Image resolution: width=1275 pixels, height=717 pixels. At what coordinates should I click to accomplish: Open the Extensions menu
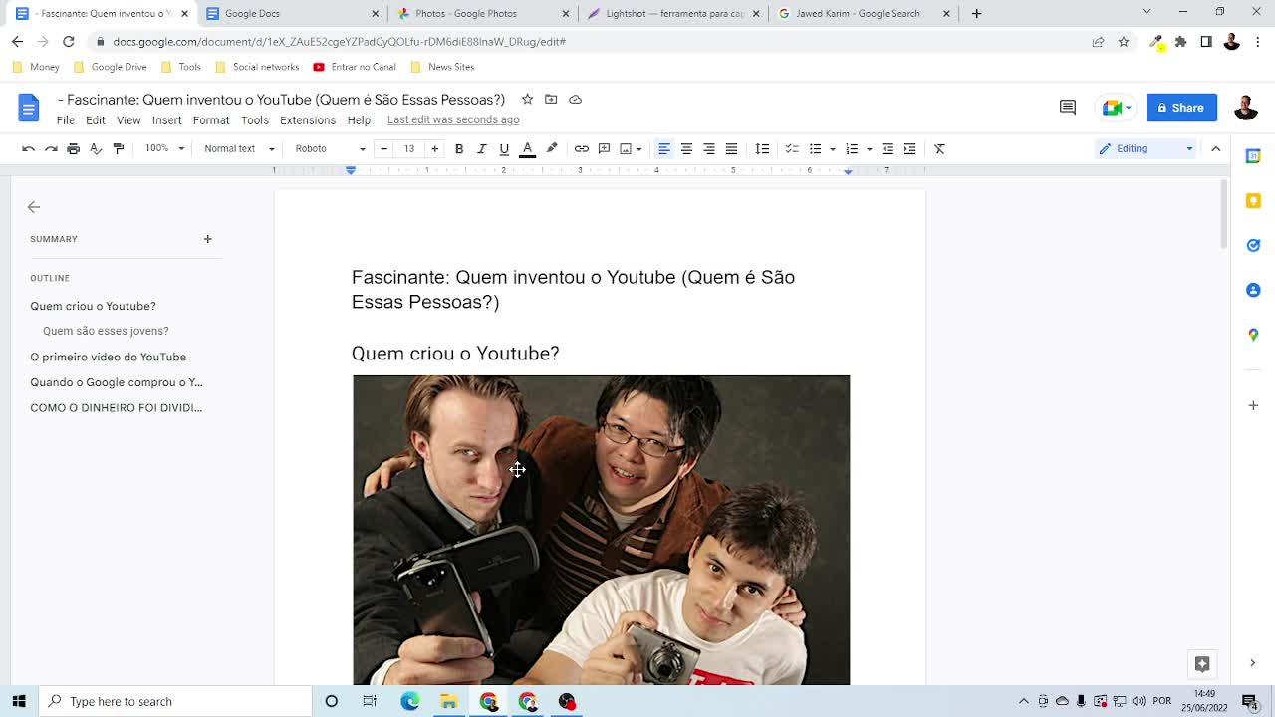(x=308, y=120)
